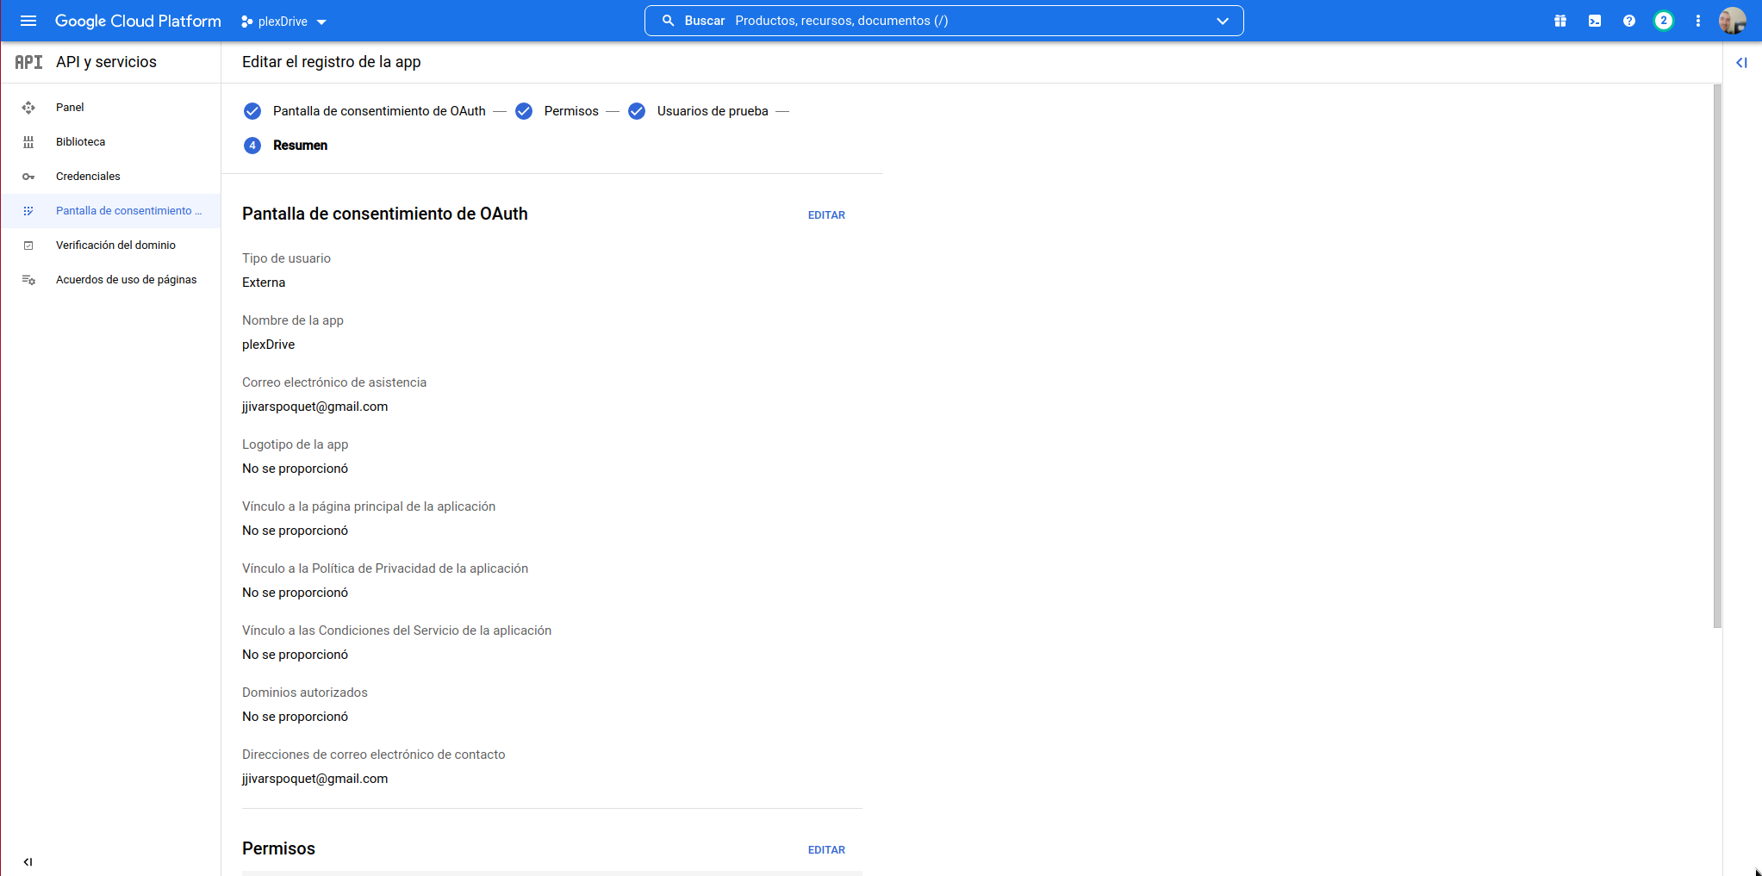This screenshot has width=1762, height=876.
Task: Collapse the left sidebar with bottom arrow
Action: click(28, 861)
